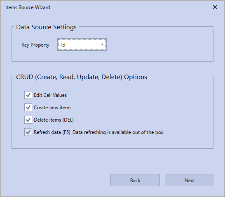Proceed to the next wizard step
Screen dimensions: 225x197
tap(190, 180)
